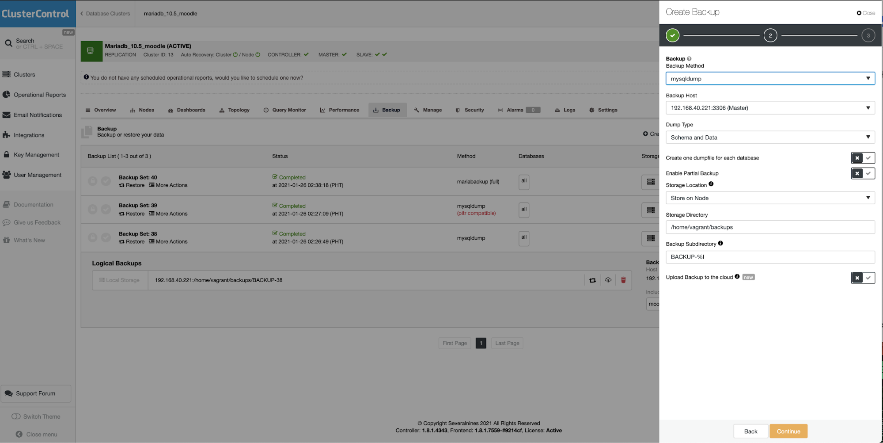This screenshot has height=443, width=883.
Task: Toggle Auto Recovery Node power icon
Action: pos(258,55)
